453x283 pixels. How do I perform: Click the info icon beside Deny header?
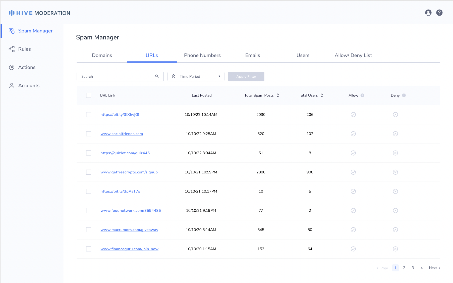click(404, 96)
